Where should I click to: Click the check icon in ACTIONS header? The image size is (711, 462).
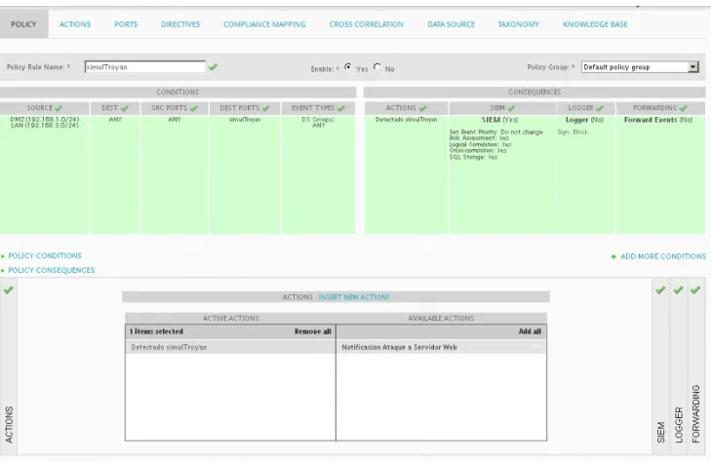tap(422, 108)
